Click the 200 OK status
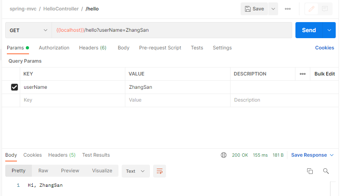 [240, 155]
